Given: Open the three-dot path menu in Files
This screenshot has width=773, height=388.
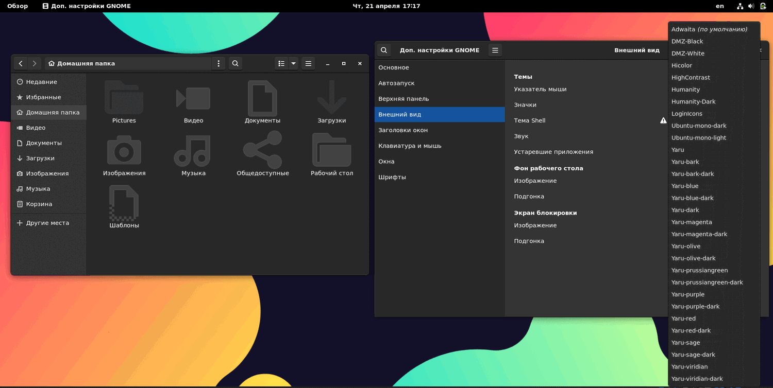Looking at the screenshot, I should coord(219,63).
